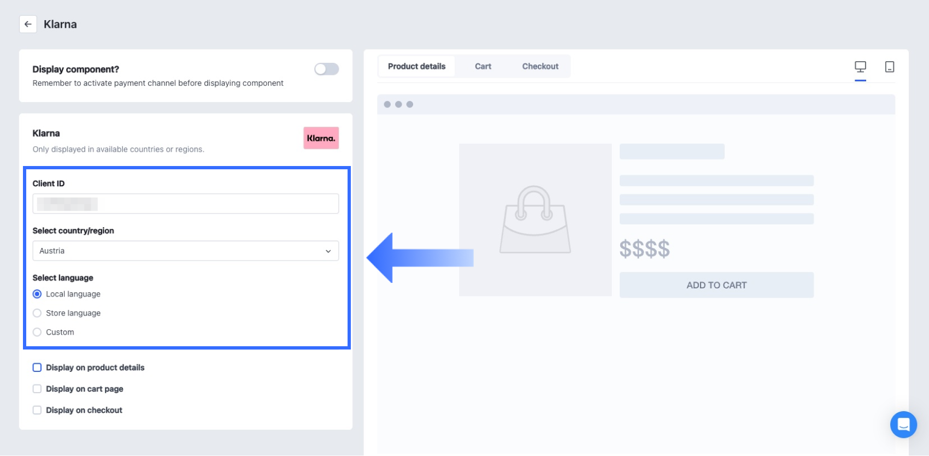Click the ADD TO CART preview button
Screen dimensions: 929x456
pyautogui.click(x=716, y=285)
